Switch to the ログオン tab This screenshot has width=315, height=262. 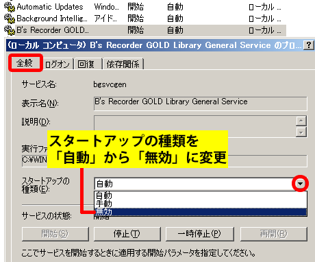pos(58,64)
